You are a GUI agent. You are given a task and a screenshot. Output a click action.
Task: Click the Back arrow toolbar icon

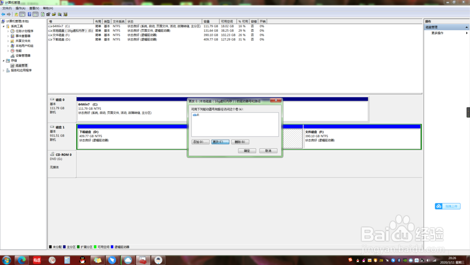(x=3, y=15)
